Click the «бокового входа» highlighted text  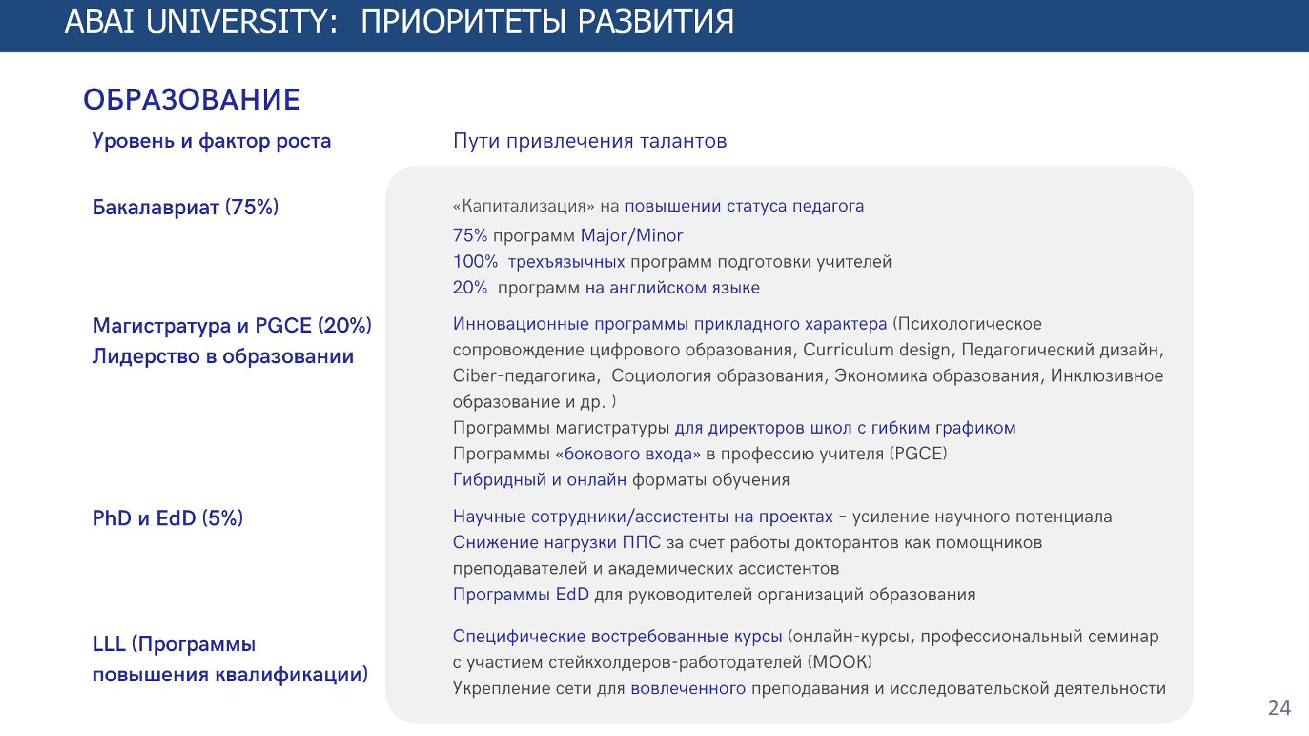[628, 454]
